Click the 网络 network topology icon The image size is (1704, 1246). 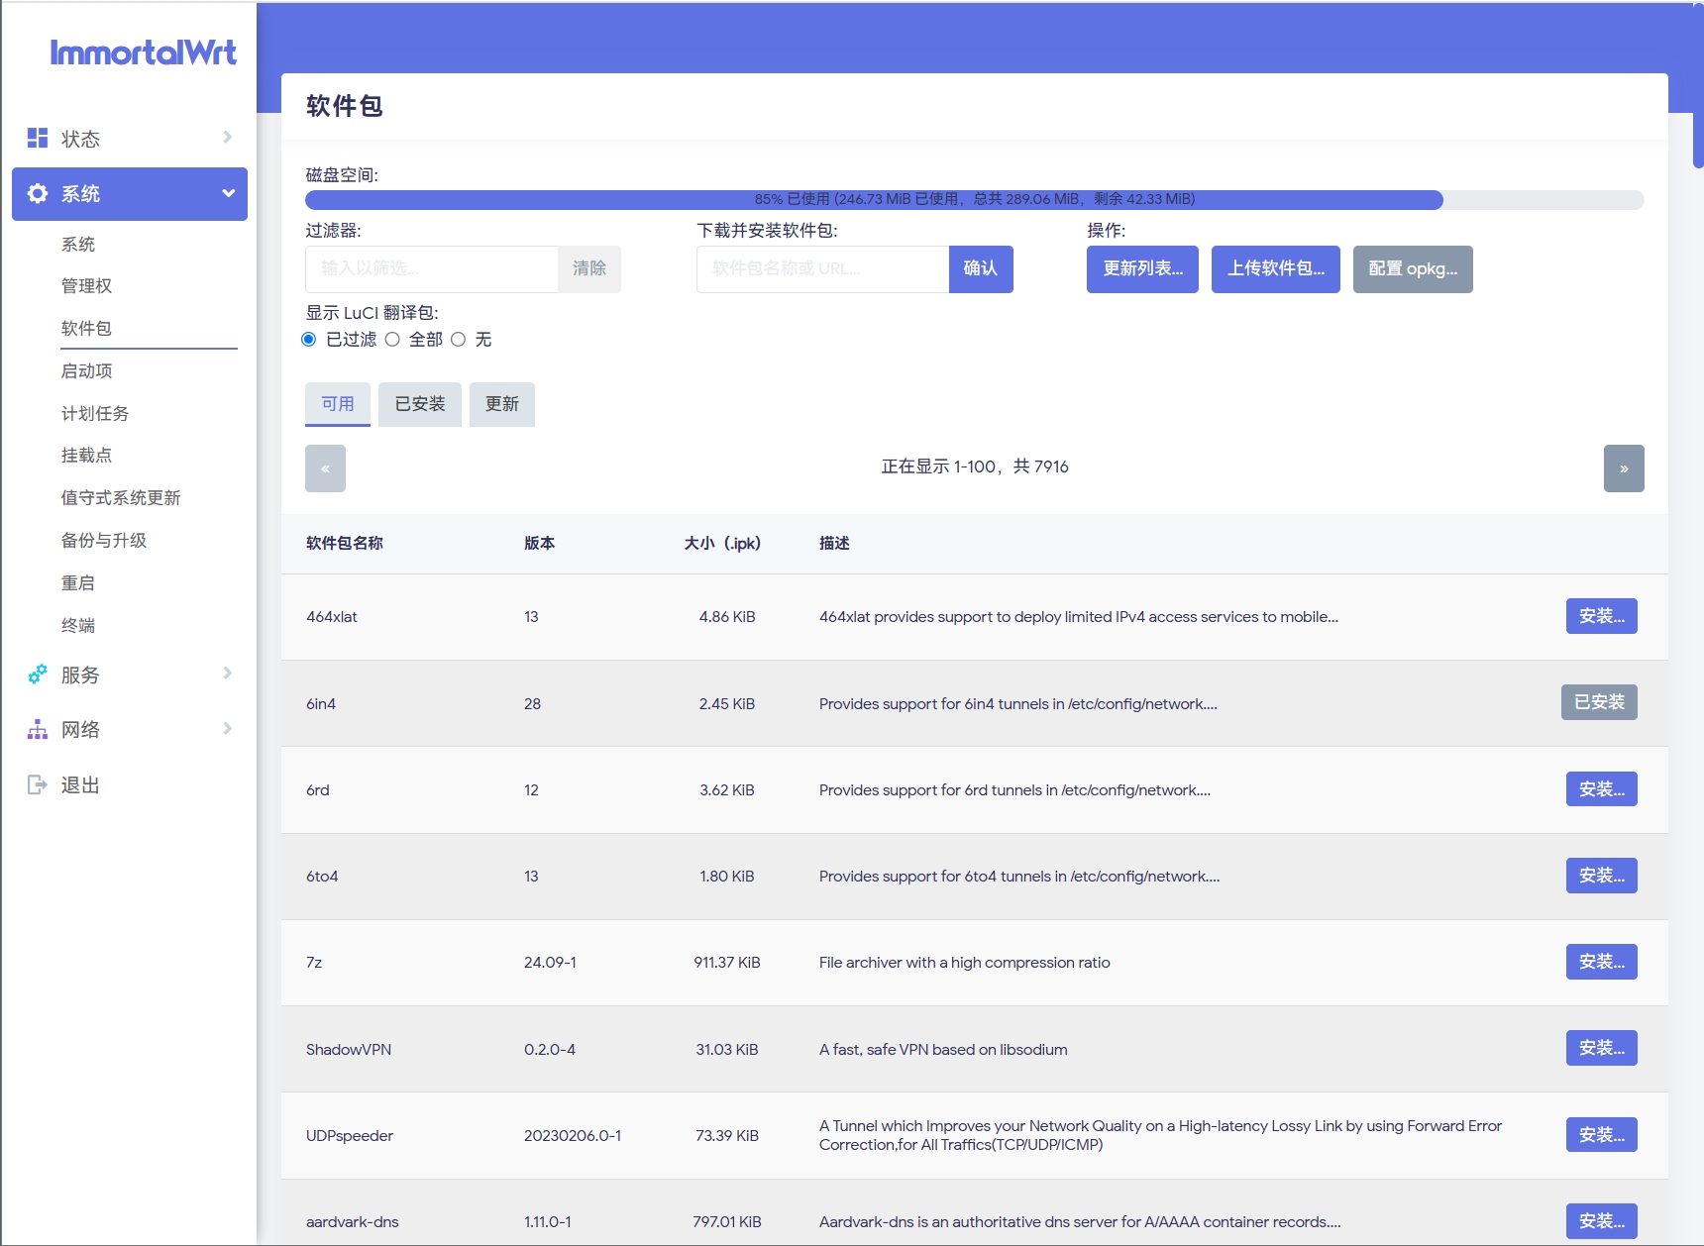click(x=38, y=730)
